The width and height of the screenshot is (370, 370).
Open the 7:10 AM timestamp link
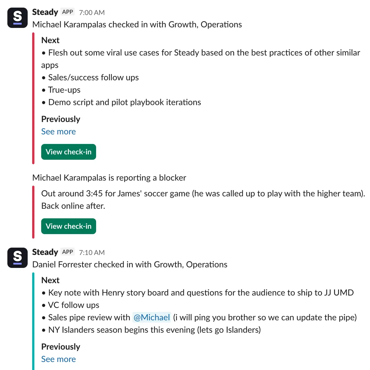(x=92, y=252)
